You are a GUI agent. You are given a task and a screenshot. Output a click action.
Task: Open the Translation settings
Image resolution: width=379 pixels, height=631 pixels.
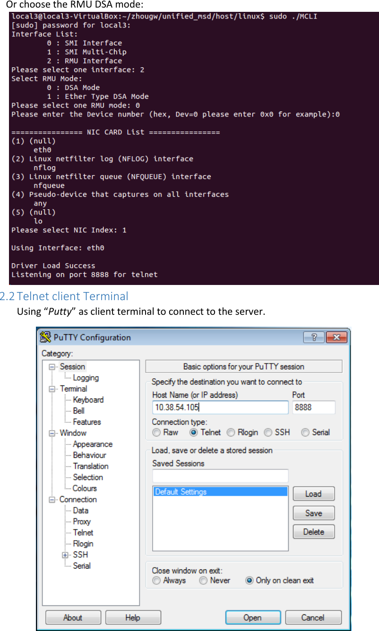coord(90,466)
